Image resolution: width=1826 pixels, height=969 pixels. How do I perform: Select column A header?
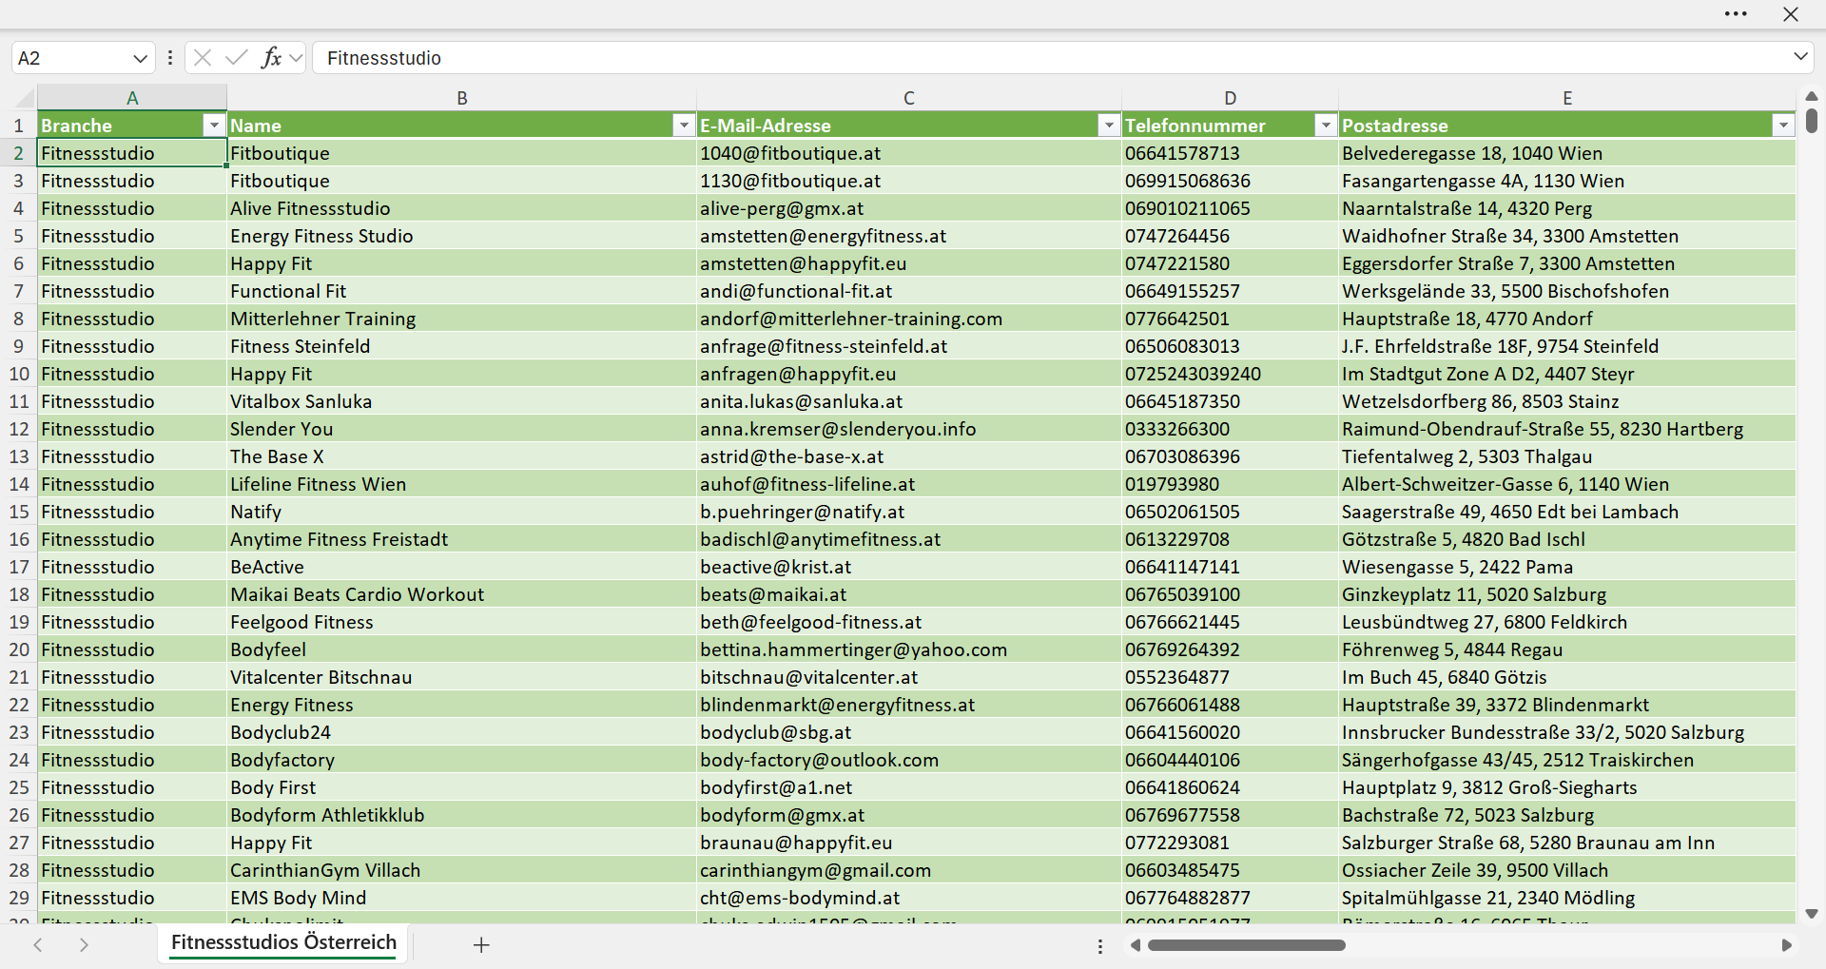pyautogui.click(x=132, y=98)
